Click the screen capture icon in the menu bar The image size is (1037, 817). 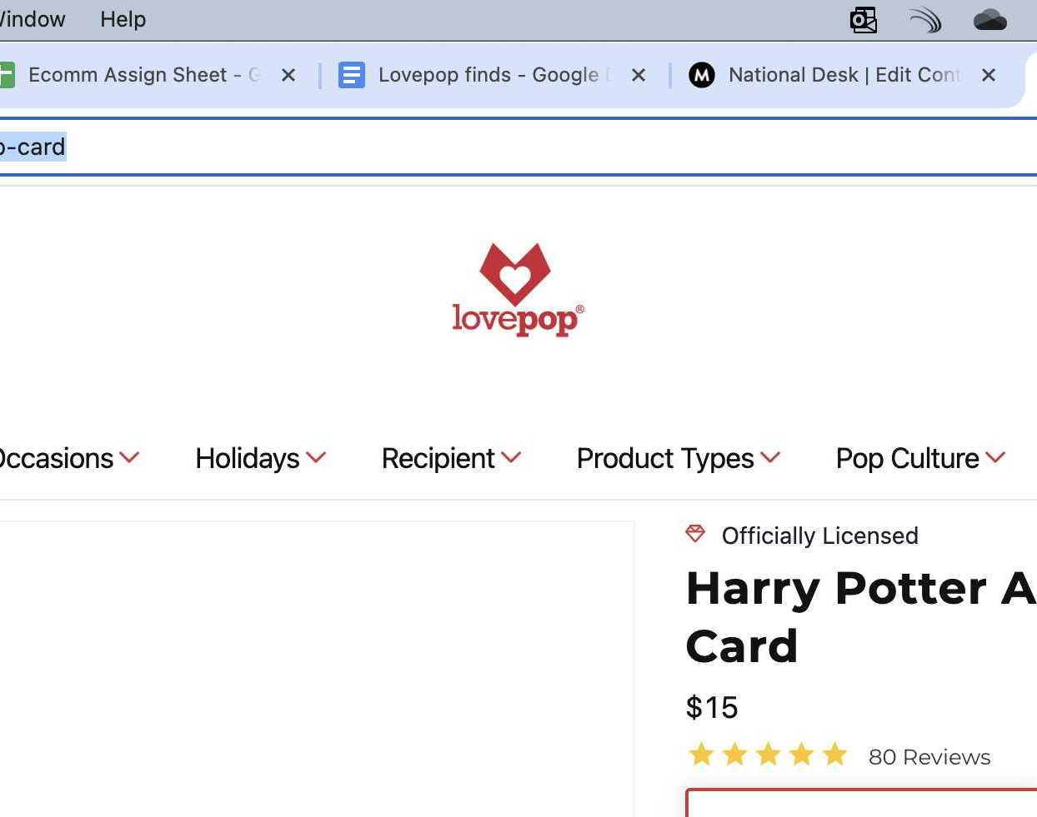click(864, 19)
